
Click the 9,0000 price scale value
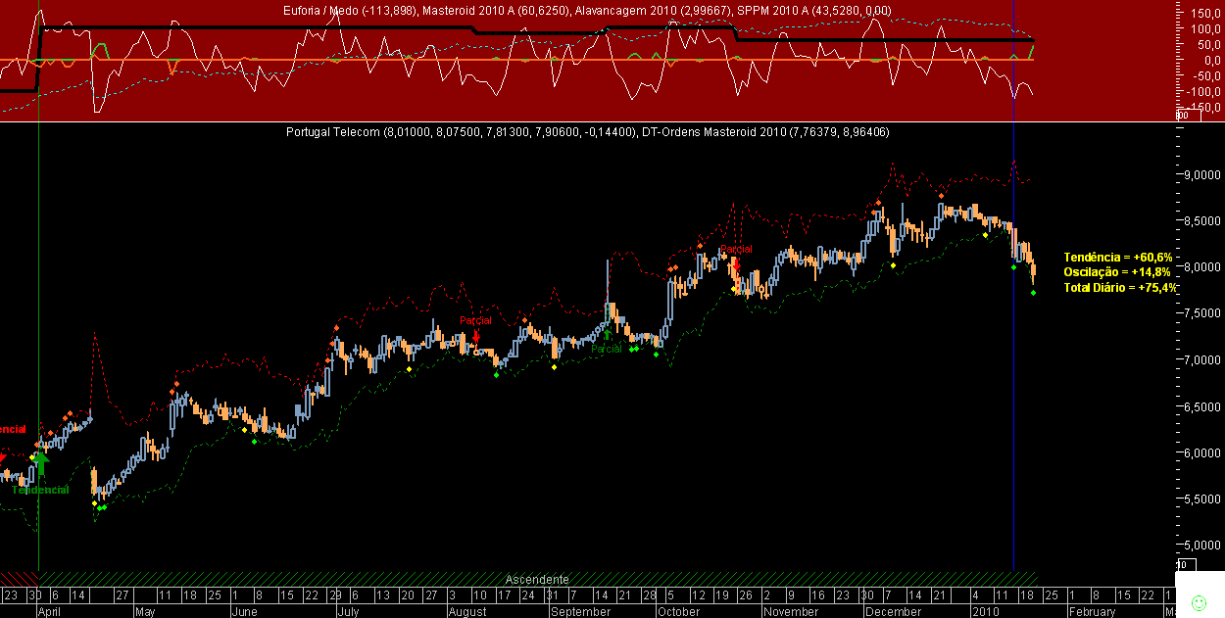pos(1201,175)
